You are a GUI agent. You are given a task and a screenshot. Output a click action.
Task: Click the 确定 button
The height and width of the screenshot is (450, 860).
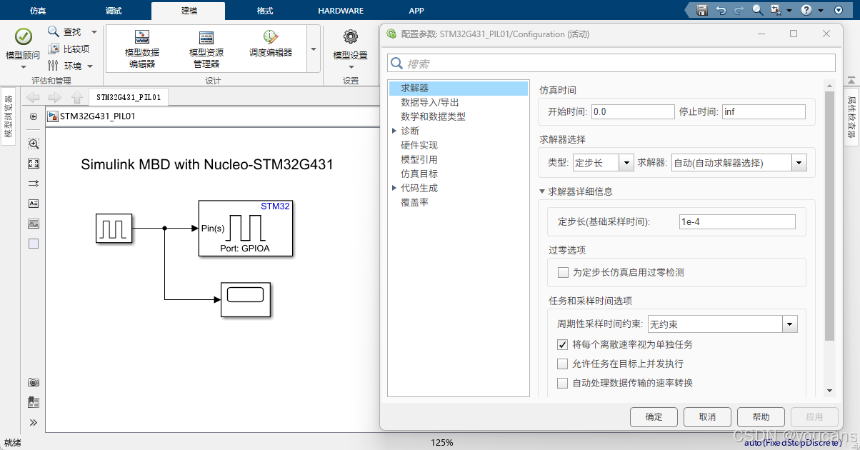point(654,416)
